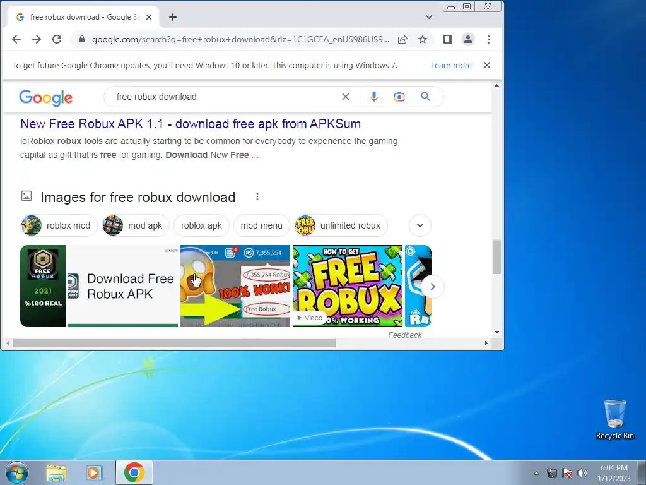
Task: Open the network tray icon
Action: tap(551, 473)
